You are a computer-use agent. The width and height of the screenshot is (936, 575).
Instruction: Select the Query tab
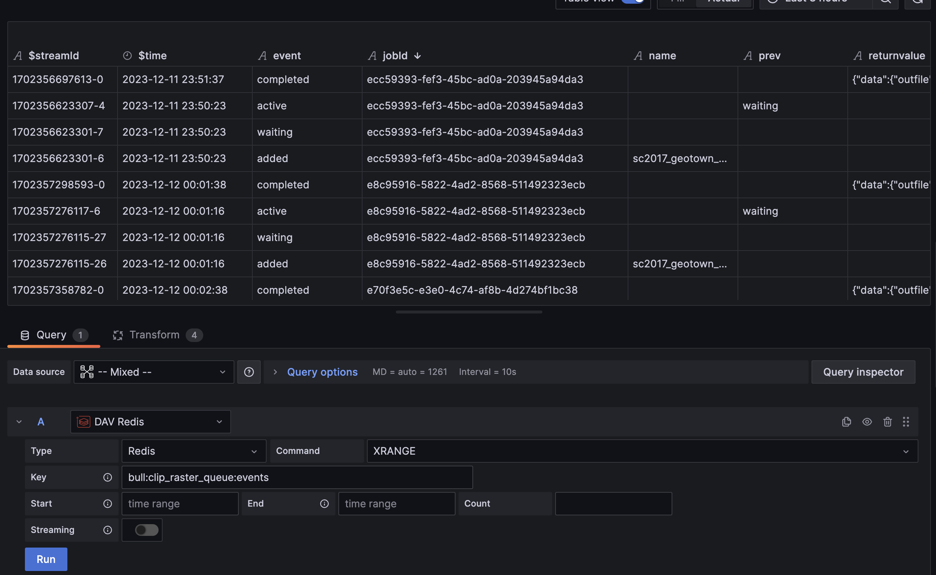53,335
